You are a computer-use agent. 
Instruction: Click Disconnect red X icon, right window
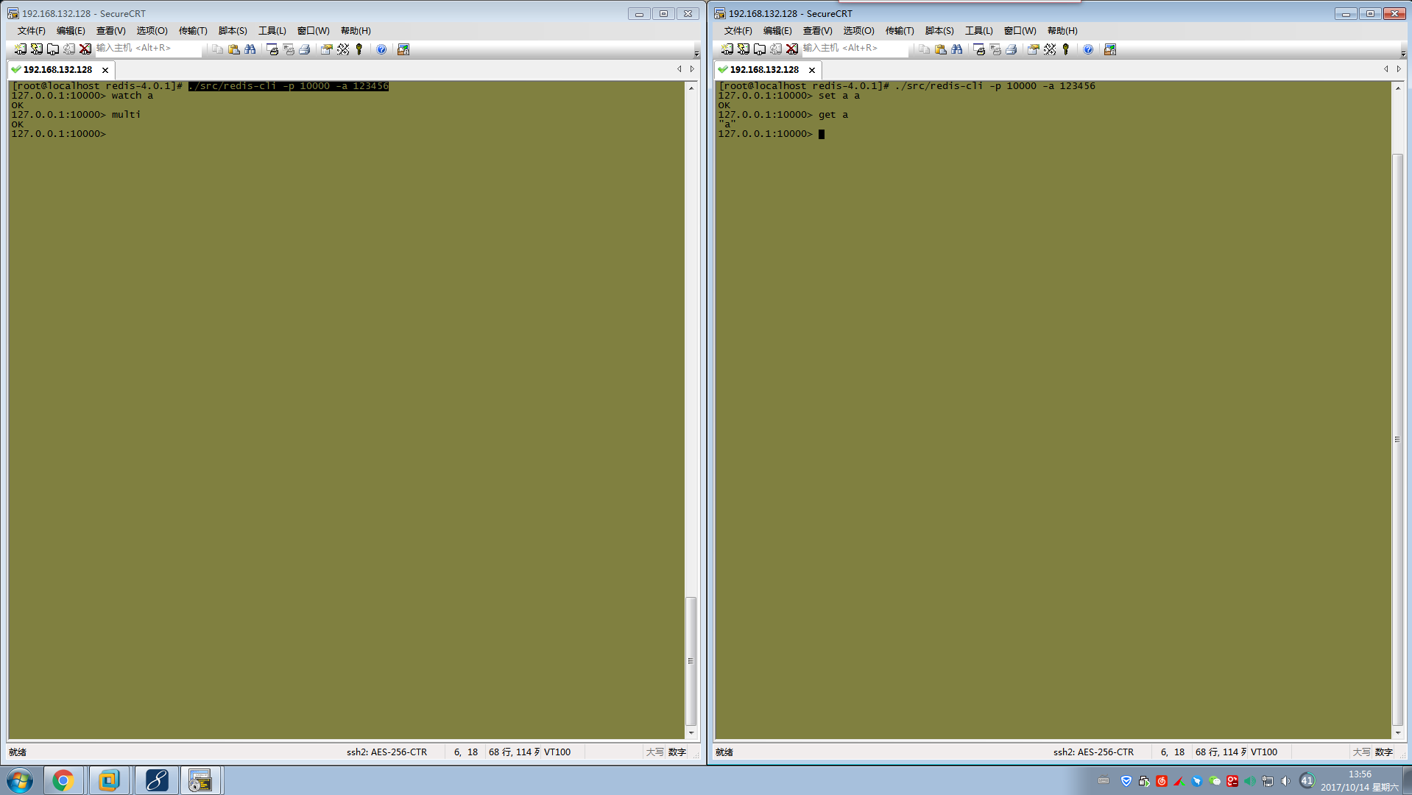tap(792, 49)
